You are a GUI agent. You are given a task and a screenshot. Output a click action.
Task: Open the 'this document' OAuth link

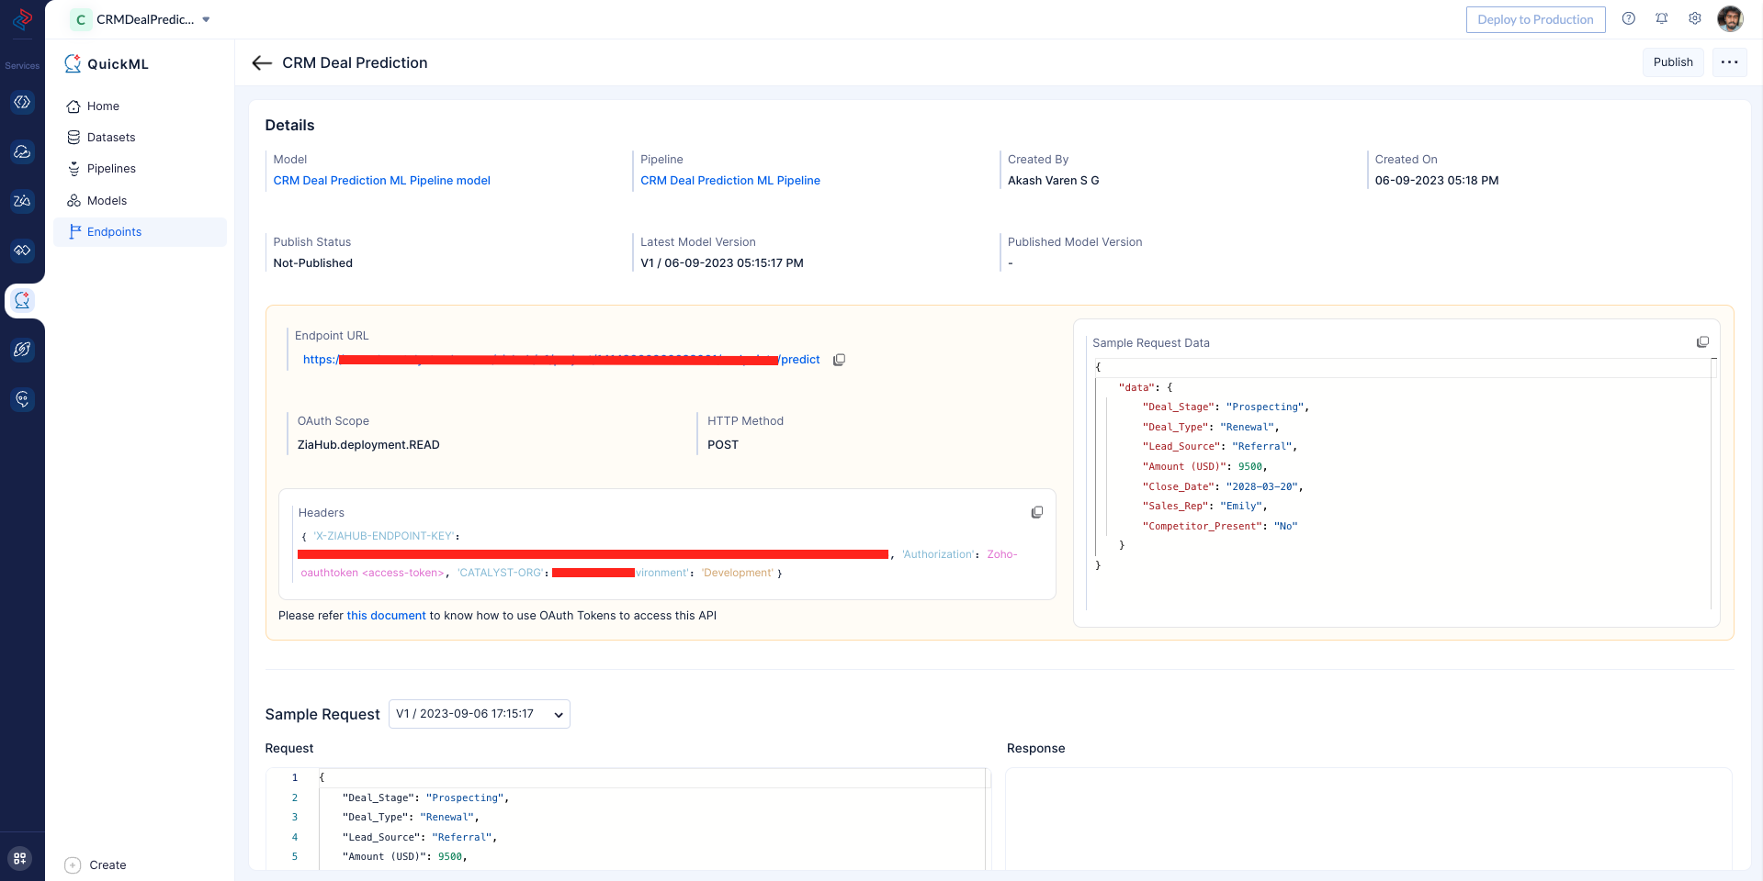coord(386,616)
